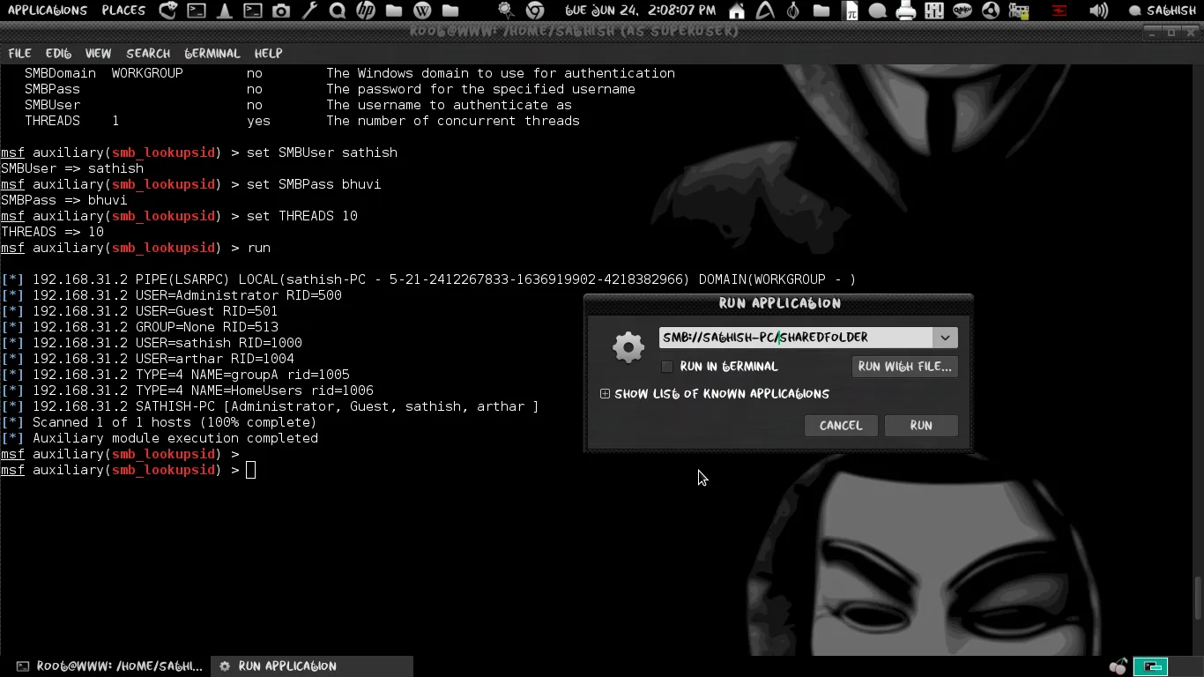Screen dimensions: 1204x677
Task: Open the Chrome browser launcher in top panel
Action: pyautogui.click(x=534, y=11)
